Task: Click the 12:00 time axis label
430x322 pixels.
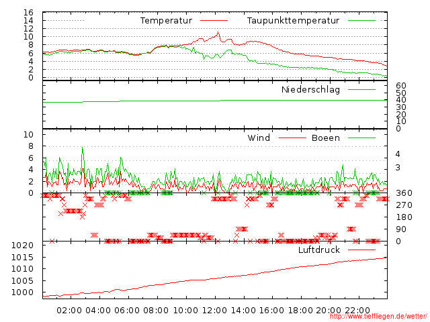Action: click(x=214, y=311)
